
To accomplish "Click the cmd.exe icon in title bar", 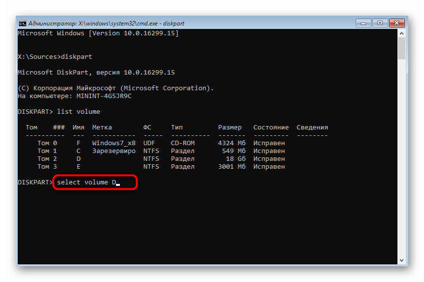I will (x=23, y=23).
